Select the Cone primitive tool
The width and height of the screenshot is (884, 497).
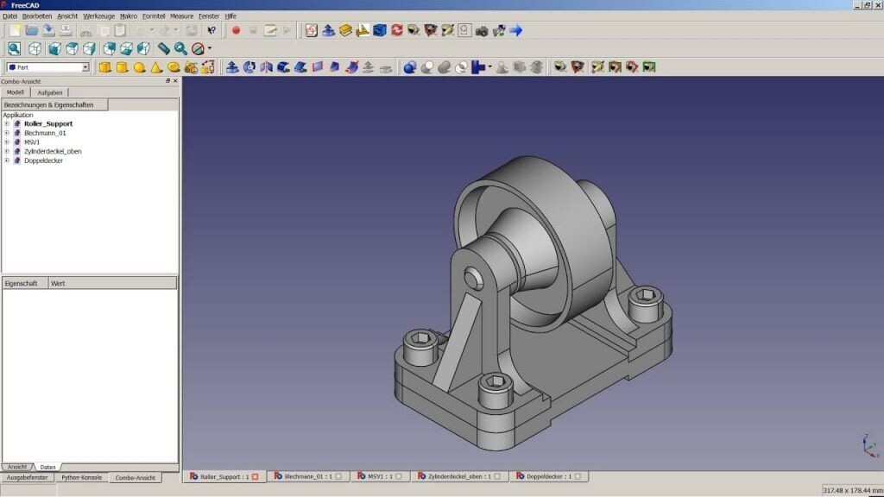155,66
